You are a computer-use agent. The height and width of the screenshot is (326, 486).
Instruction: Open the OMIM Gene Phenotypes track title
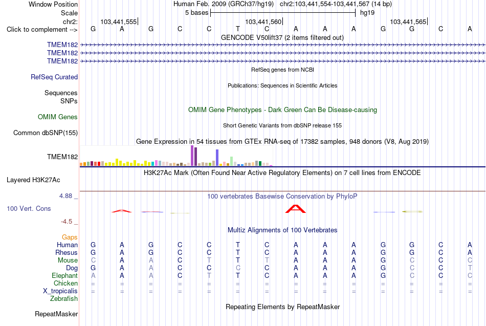[x=282, y=110]
